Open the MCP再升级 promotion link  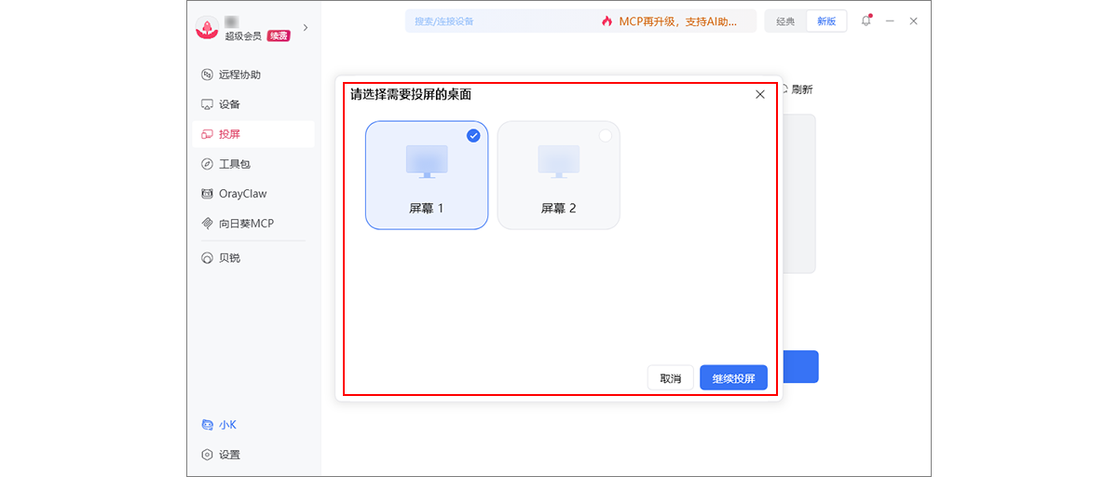[x=677, y=20]
